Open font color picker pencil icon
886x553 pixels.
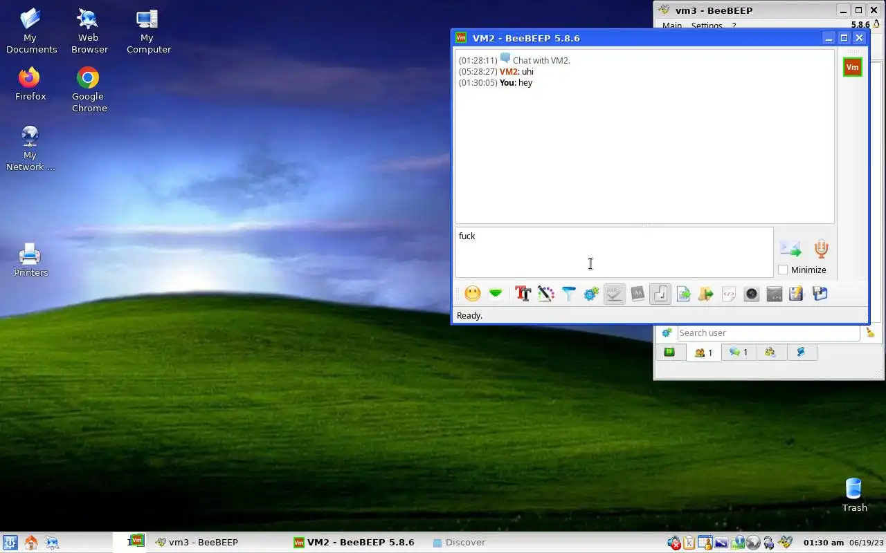(x=546, y=294)
